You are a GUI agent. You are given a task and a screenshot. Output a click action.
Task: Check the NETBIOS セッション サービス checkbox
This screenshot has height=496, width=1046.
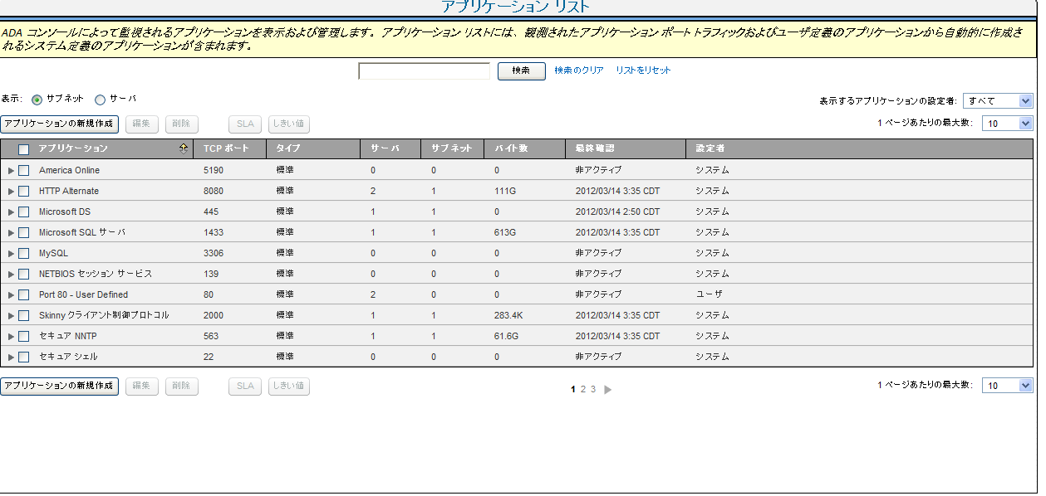(x=23, y=274)
